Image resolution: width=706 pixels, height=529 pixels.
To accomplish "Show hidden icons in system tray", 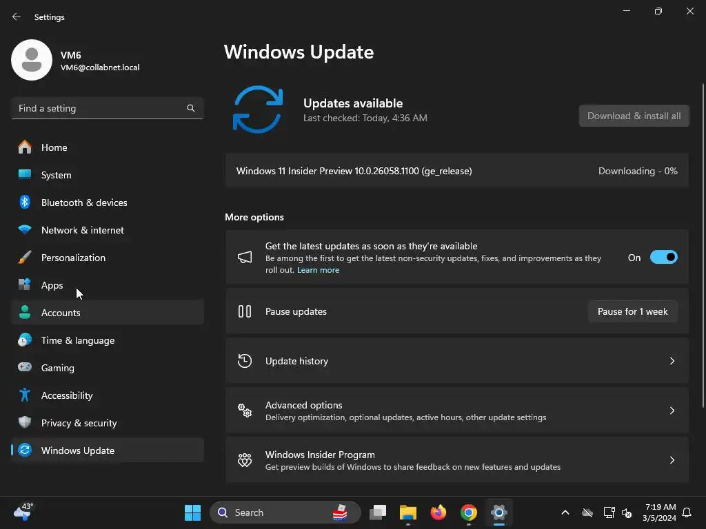I will [x=565, y=512].
